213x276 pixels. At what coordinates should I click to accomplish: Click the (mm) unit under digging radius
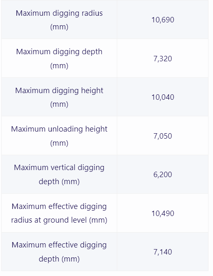pyautogui.click(x=59, y=27)
